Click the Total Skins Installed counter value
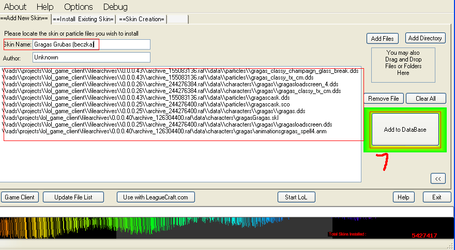Screen dimensions: 455x250 pos(424,236)
